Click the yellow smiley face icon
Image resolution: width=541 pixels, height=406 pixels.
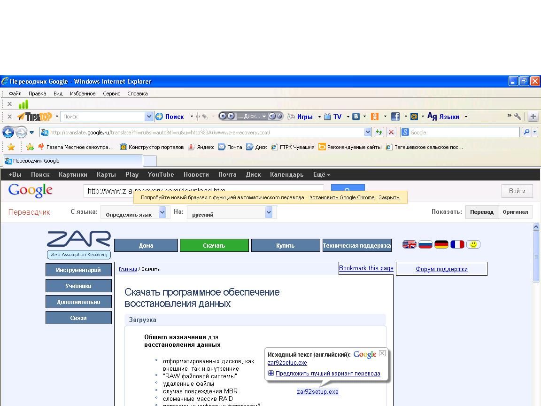(x=473, y=244)
